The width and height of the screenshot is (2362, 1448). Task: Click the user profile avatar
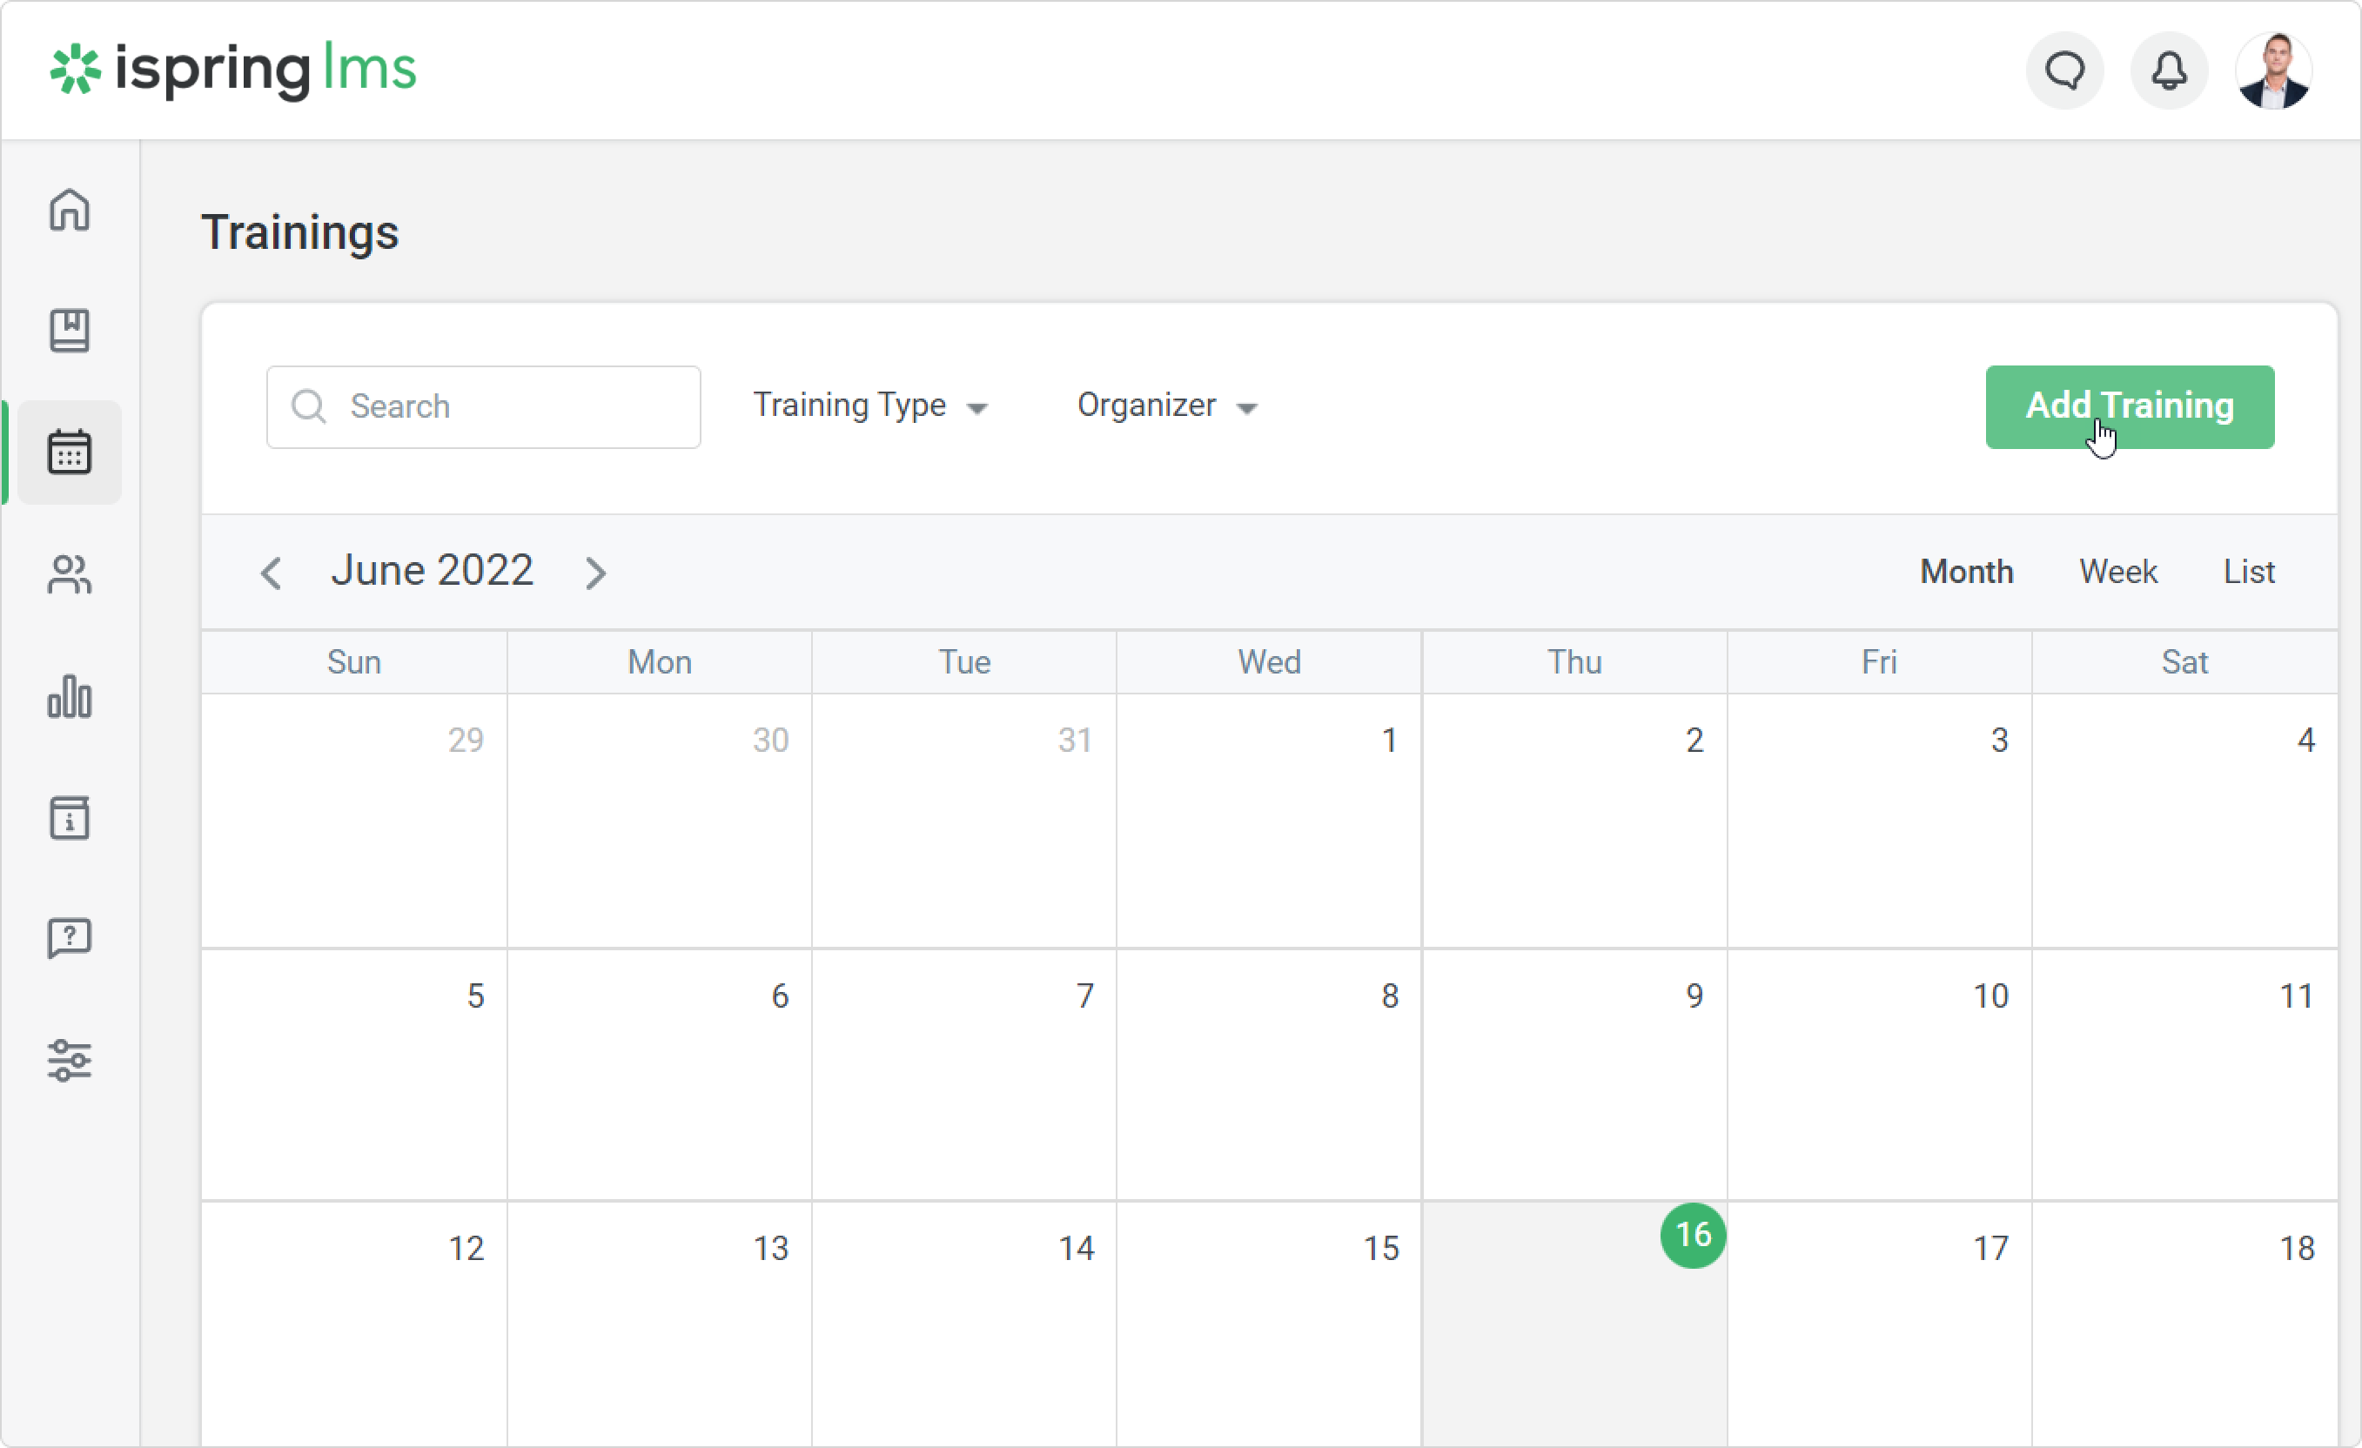2273,70
